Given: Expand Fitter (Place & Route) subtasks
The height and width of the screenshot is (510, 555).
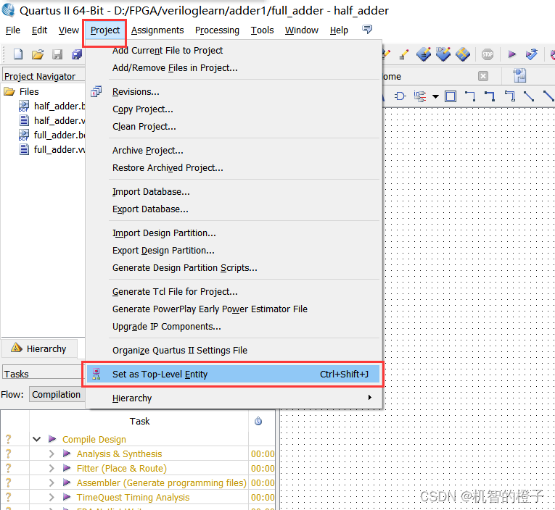Looking at the screenshot, I should (x=52, y=468).
